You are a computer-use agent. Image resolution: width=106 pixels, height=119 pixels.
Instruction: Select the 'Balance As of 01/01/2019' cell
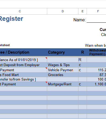pyautogui.click(x=23, y=60)
